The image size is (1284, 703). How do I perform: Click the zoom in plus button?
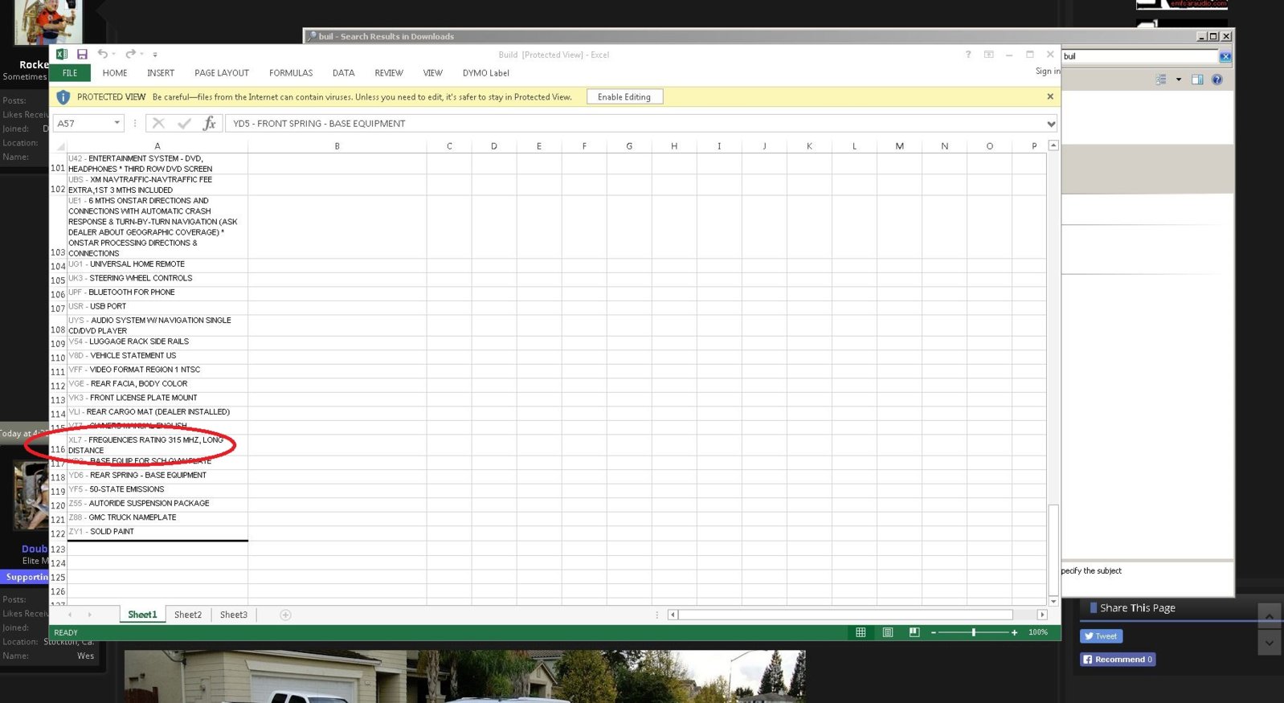[1014, 632]
